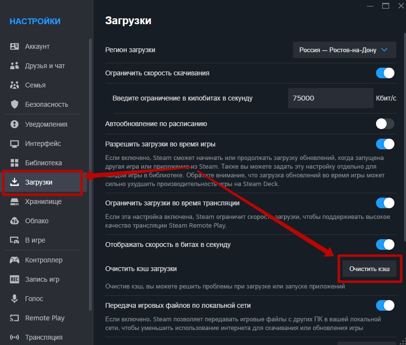Click the Уведомления alert icon
Image resolution: width=406 pixels, height=345 pixels.
14,124
